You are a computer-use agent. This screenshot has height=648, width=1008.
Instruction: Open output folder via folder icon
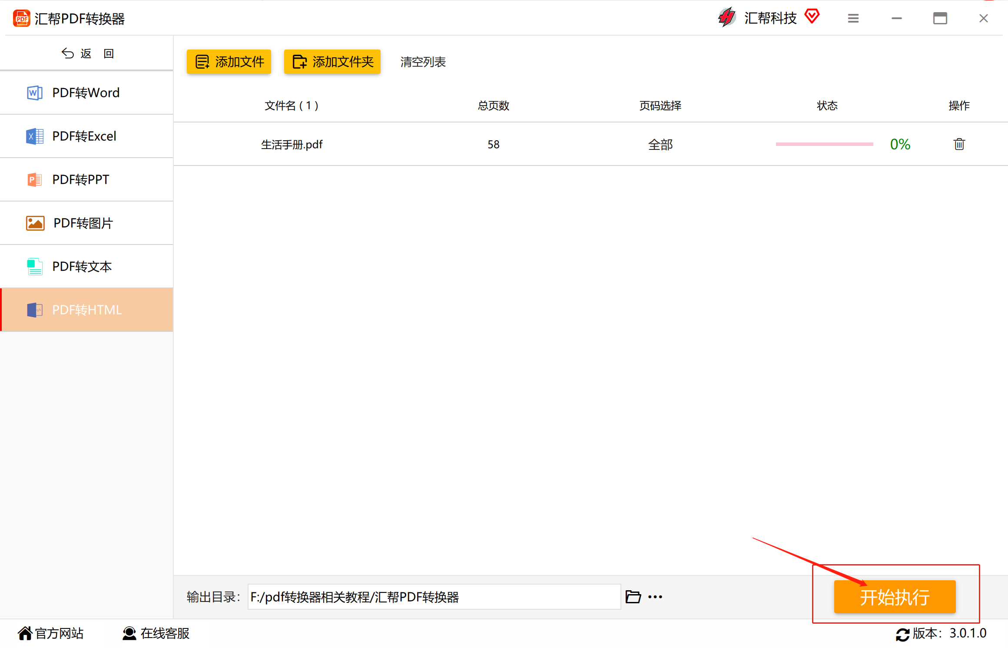633,597
